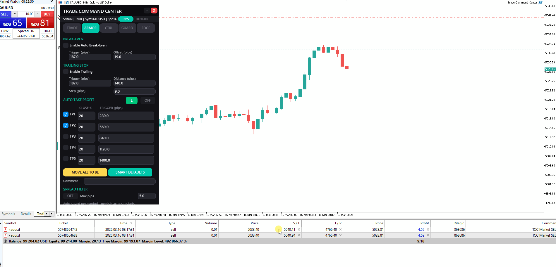
Task: Click the MOVE ALL TO BE button
Action: coord(85,172)
